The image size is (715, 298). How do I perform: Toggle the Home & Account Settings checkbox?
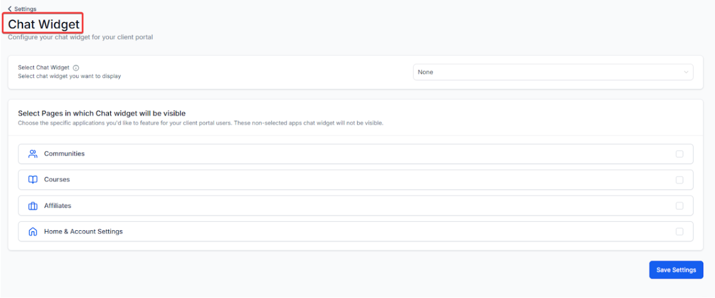click(679, 232)
